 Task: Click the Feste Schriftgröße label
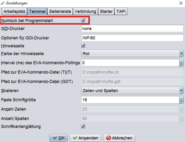point(18,100)
